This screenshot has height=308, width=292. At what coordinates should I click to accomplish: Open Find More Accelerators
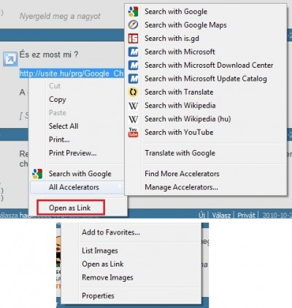[182, 174]
